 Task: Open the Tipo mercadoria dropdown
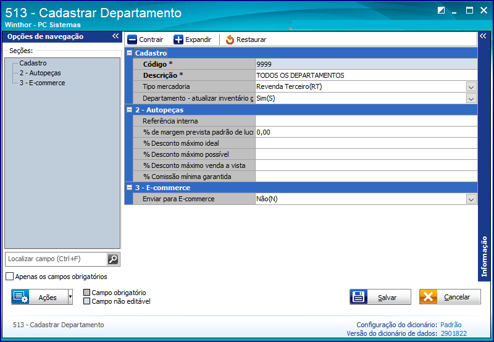[x=471, y=87]
